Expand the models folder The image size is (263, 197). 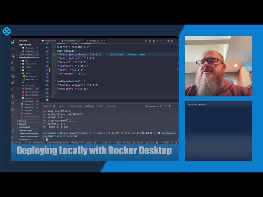(28, 67)
